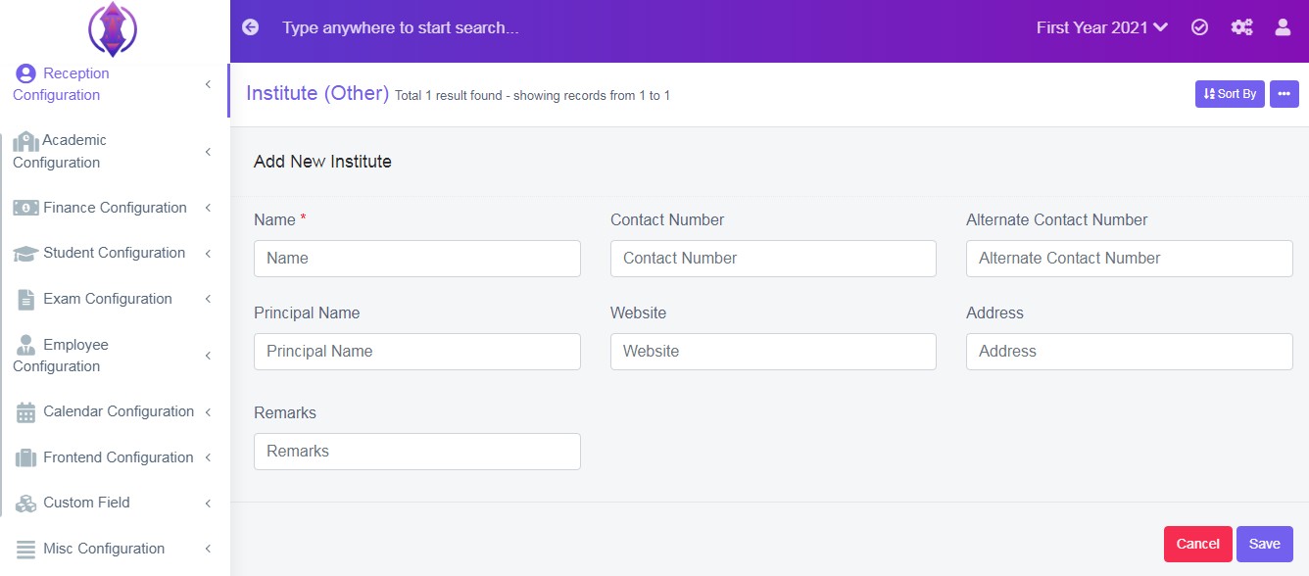Click the Finance Configuration money icon
Screen dimensions: 1309x576
[25, 208]
